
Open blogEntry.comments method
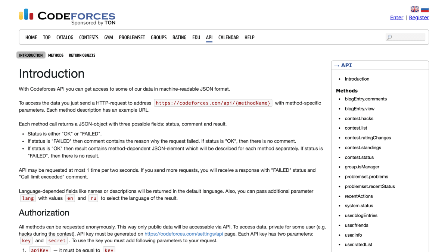click(365, 99)
